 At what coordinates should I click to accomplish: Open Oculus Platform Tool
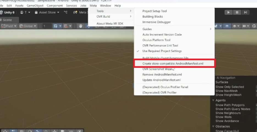click(x=174, y=40)
